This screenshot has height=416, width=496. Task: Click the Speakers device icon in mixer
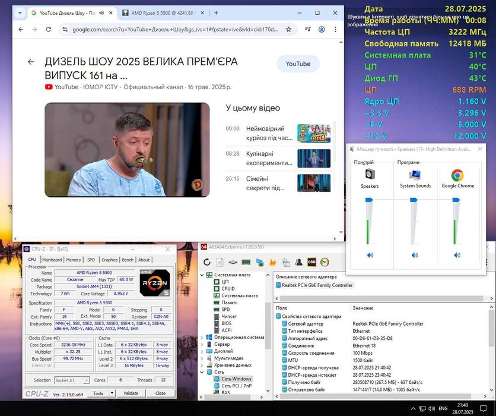[370, 175]
